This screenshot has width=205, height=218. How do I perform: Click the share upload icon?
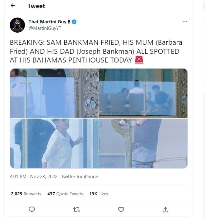click(165, 209)
